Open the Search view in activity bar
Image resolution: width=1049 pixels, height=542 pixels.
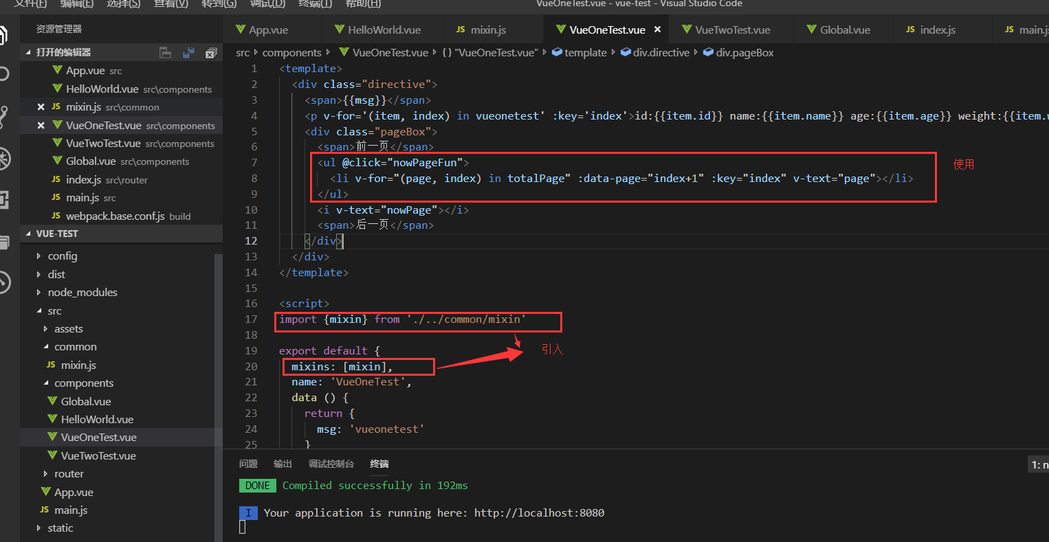[x=4, y=74]
